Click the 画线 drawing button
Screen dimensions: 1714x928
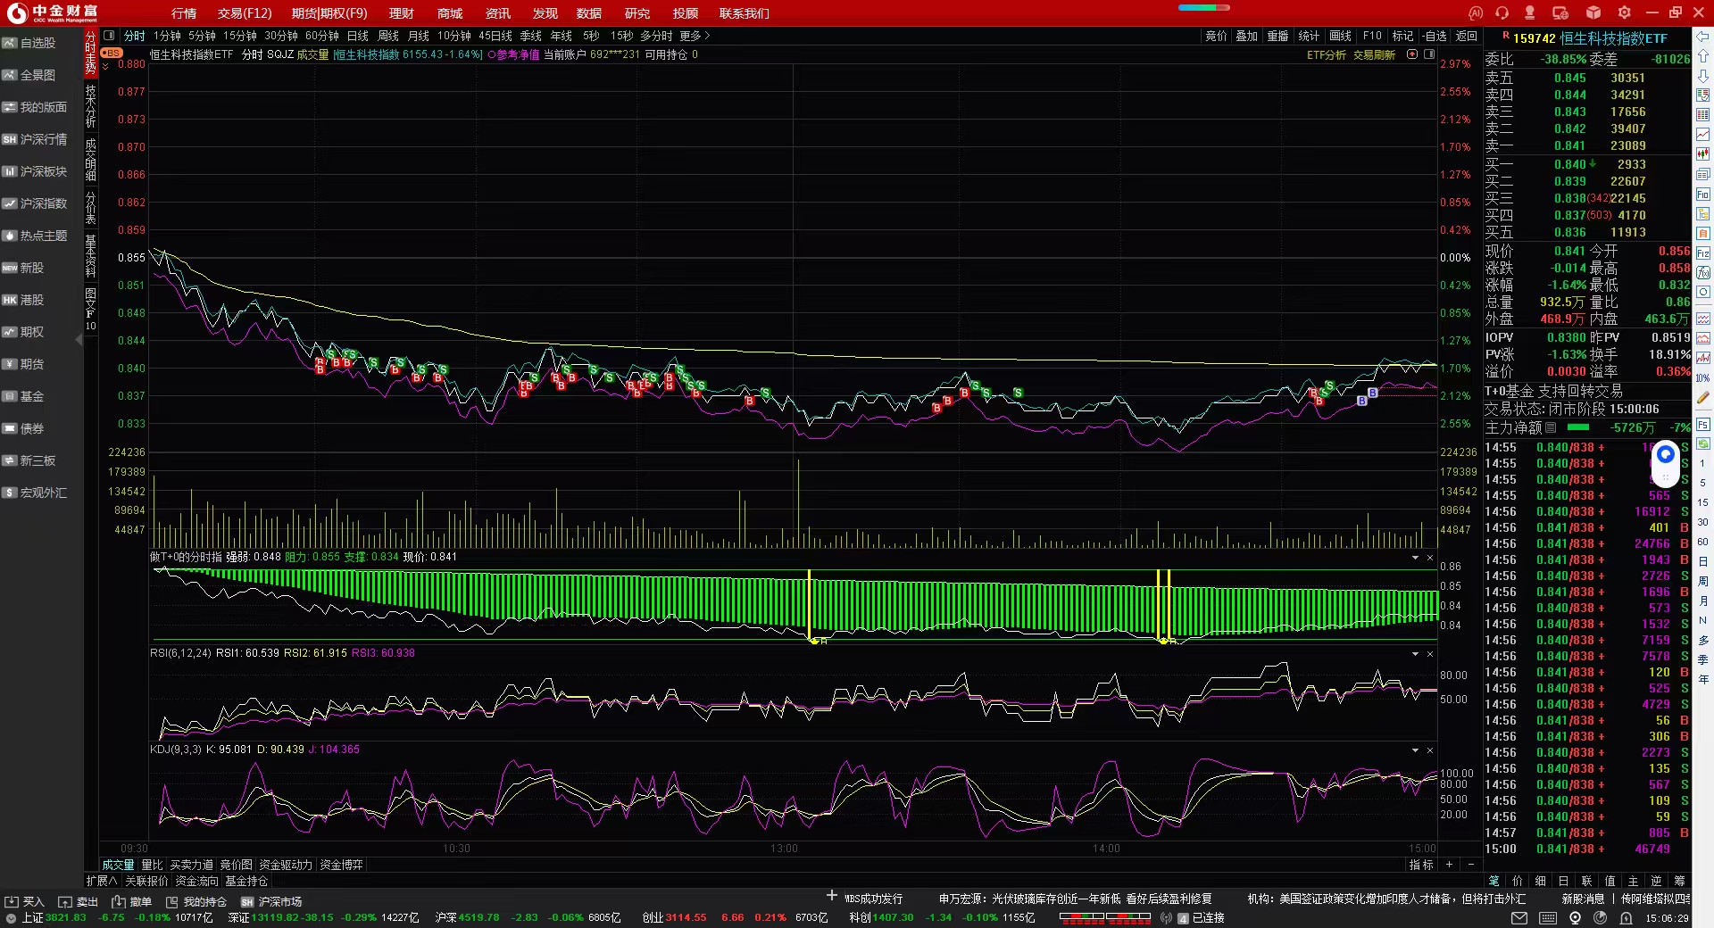coord(1341,36)
